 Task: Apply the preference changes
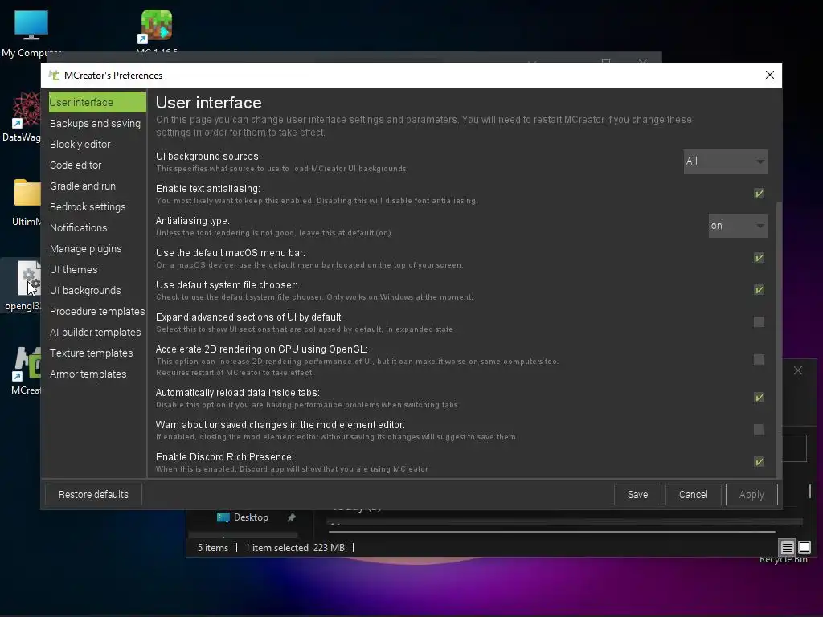(751, 495)
